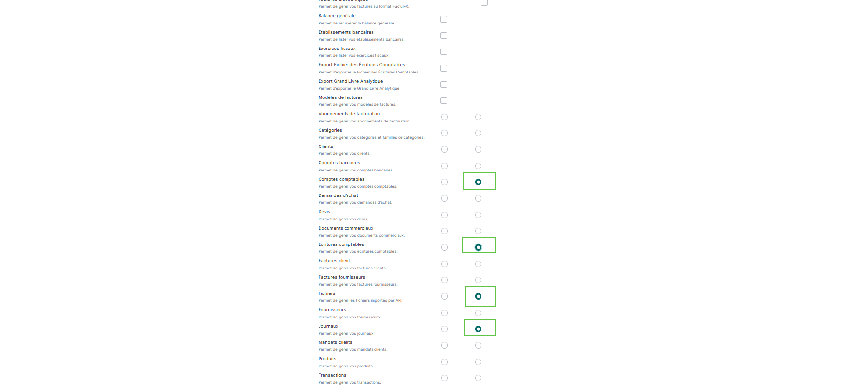Tick the Modèles de factures checkbox
Viewport: 854px width, 390px height.
coord(444,100)
